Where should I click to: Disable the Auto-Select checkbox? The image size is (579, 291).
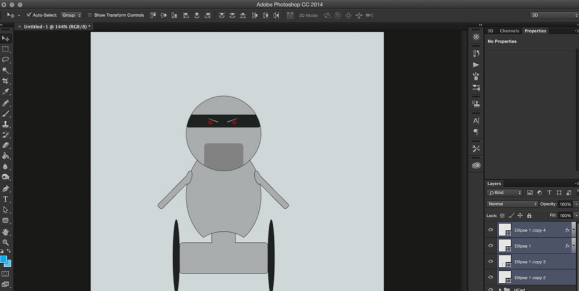pyautogui.click(x=29, y=15)
